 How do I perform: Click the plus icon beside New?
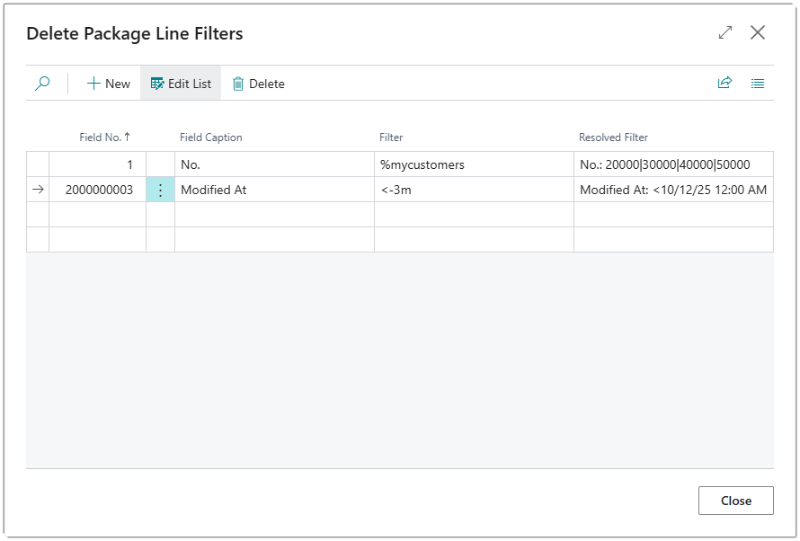[93, 83]
